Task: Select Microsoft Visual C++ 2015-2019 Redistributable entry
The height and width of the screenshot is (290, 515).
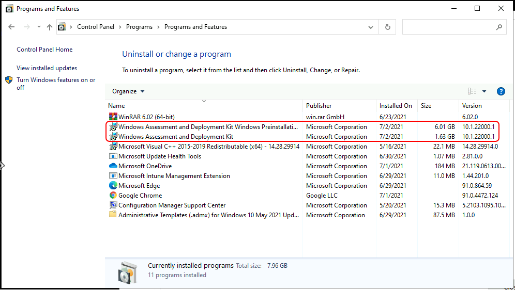Action: tap(209, 147)
